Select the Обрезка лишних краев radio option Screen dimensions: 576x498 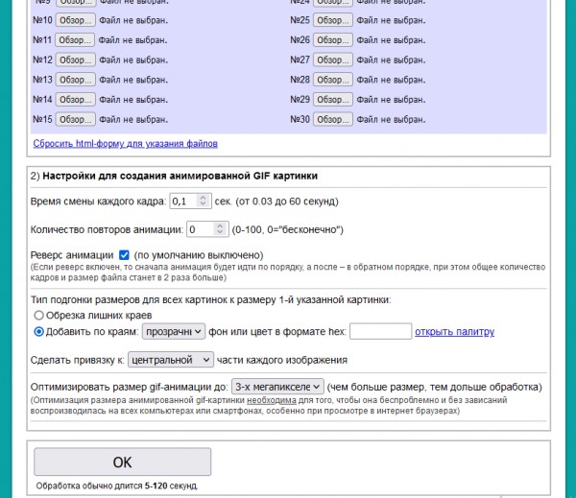click(x=38, y=316)
